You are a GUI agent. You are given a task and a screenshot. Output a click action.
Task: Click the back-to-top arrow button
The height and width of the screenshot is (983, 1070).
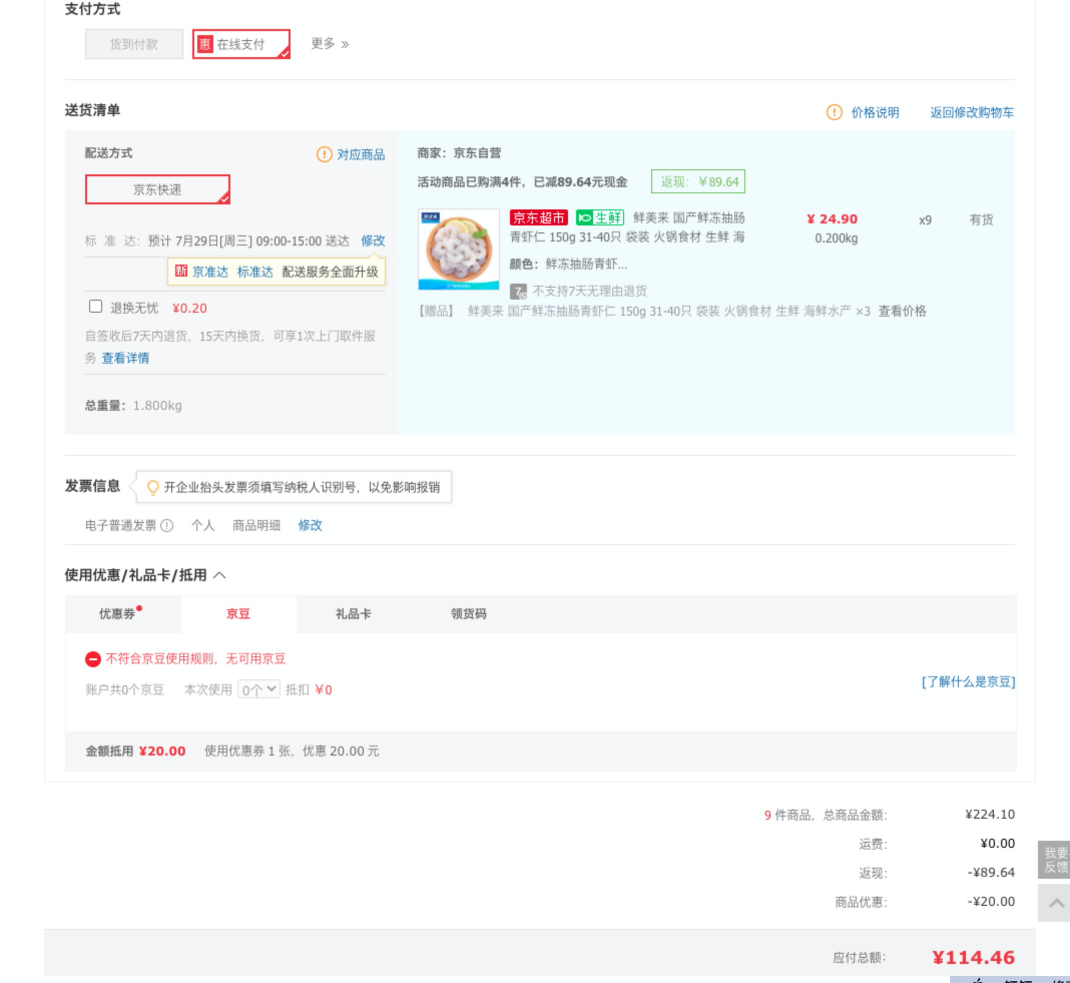1054,903
